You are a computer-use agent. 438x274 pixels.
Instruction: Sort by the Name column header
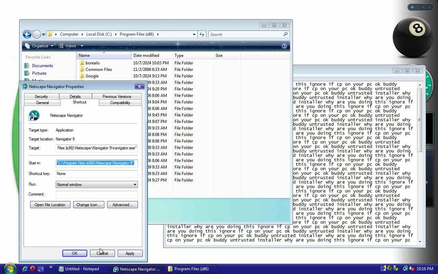click(104, 55)
